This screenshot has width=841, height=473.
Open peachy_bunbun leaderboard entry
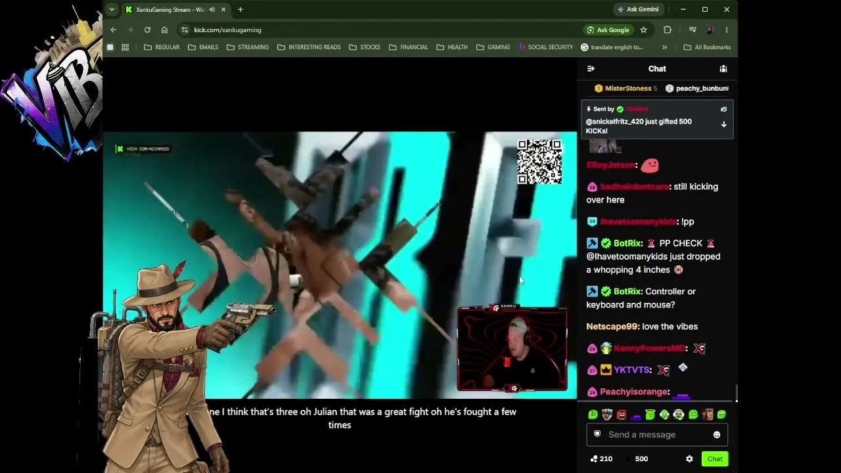point(696,88)
